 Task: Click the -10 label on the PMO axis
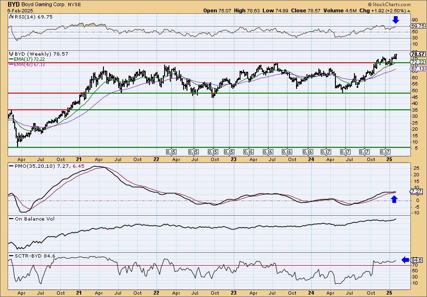click(x=416, y=213)
